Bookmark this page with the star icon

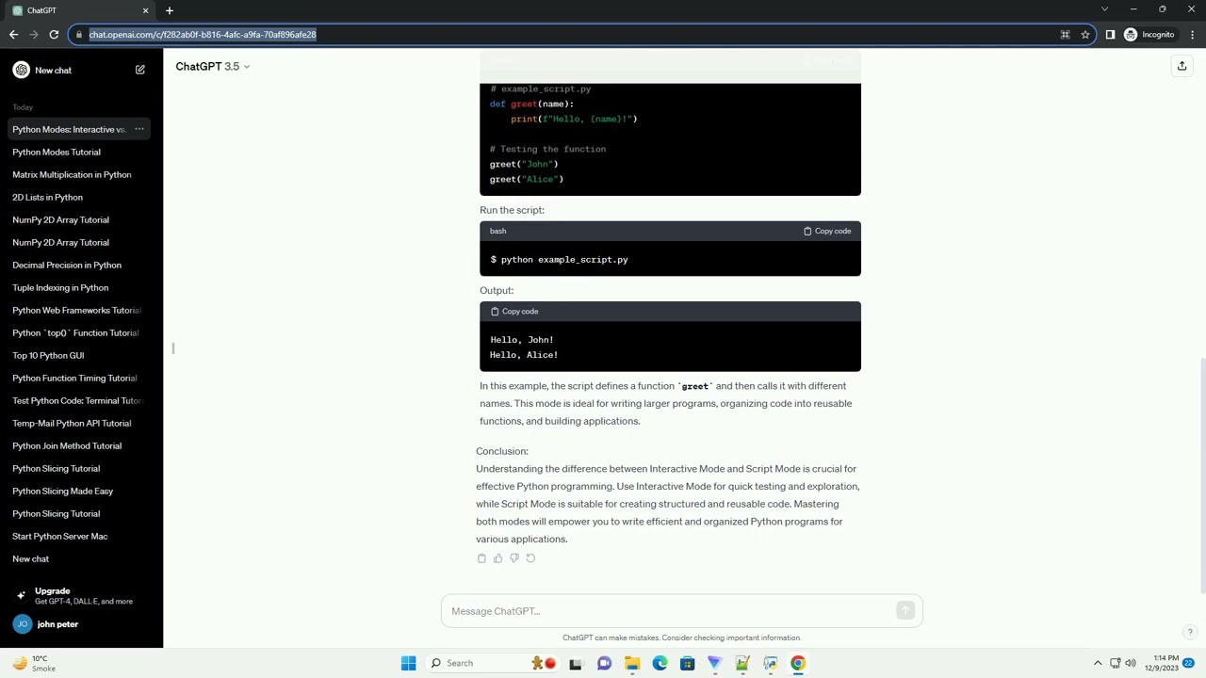[x=1085, y=35]
